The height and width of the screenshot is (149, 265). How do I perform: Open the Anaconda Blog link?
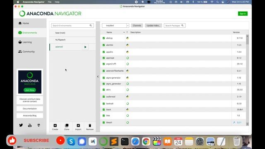[x=30, y=115]
